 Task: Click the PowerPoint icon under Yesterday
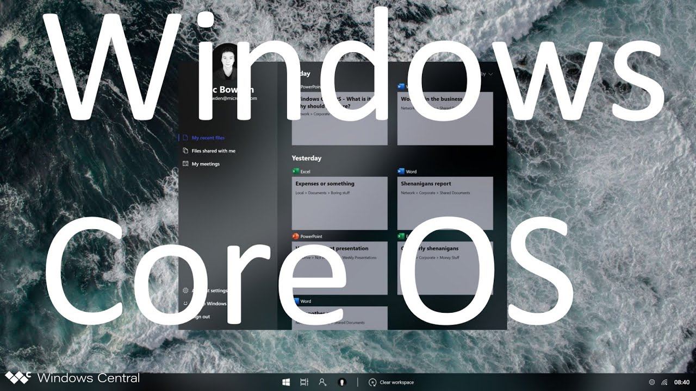point(296,237)
